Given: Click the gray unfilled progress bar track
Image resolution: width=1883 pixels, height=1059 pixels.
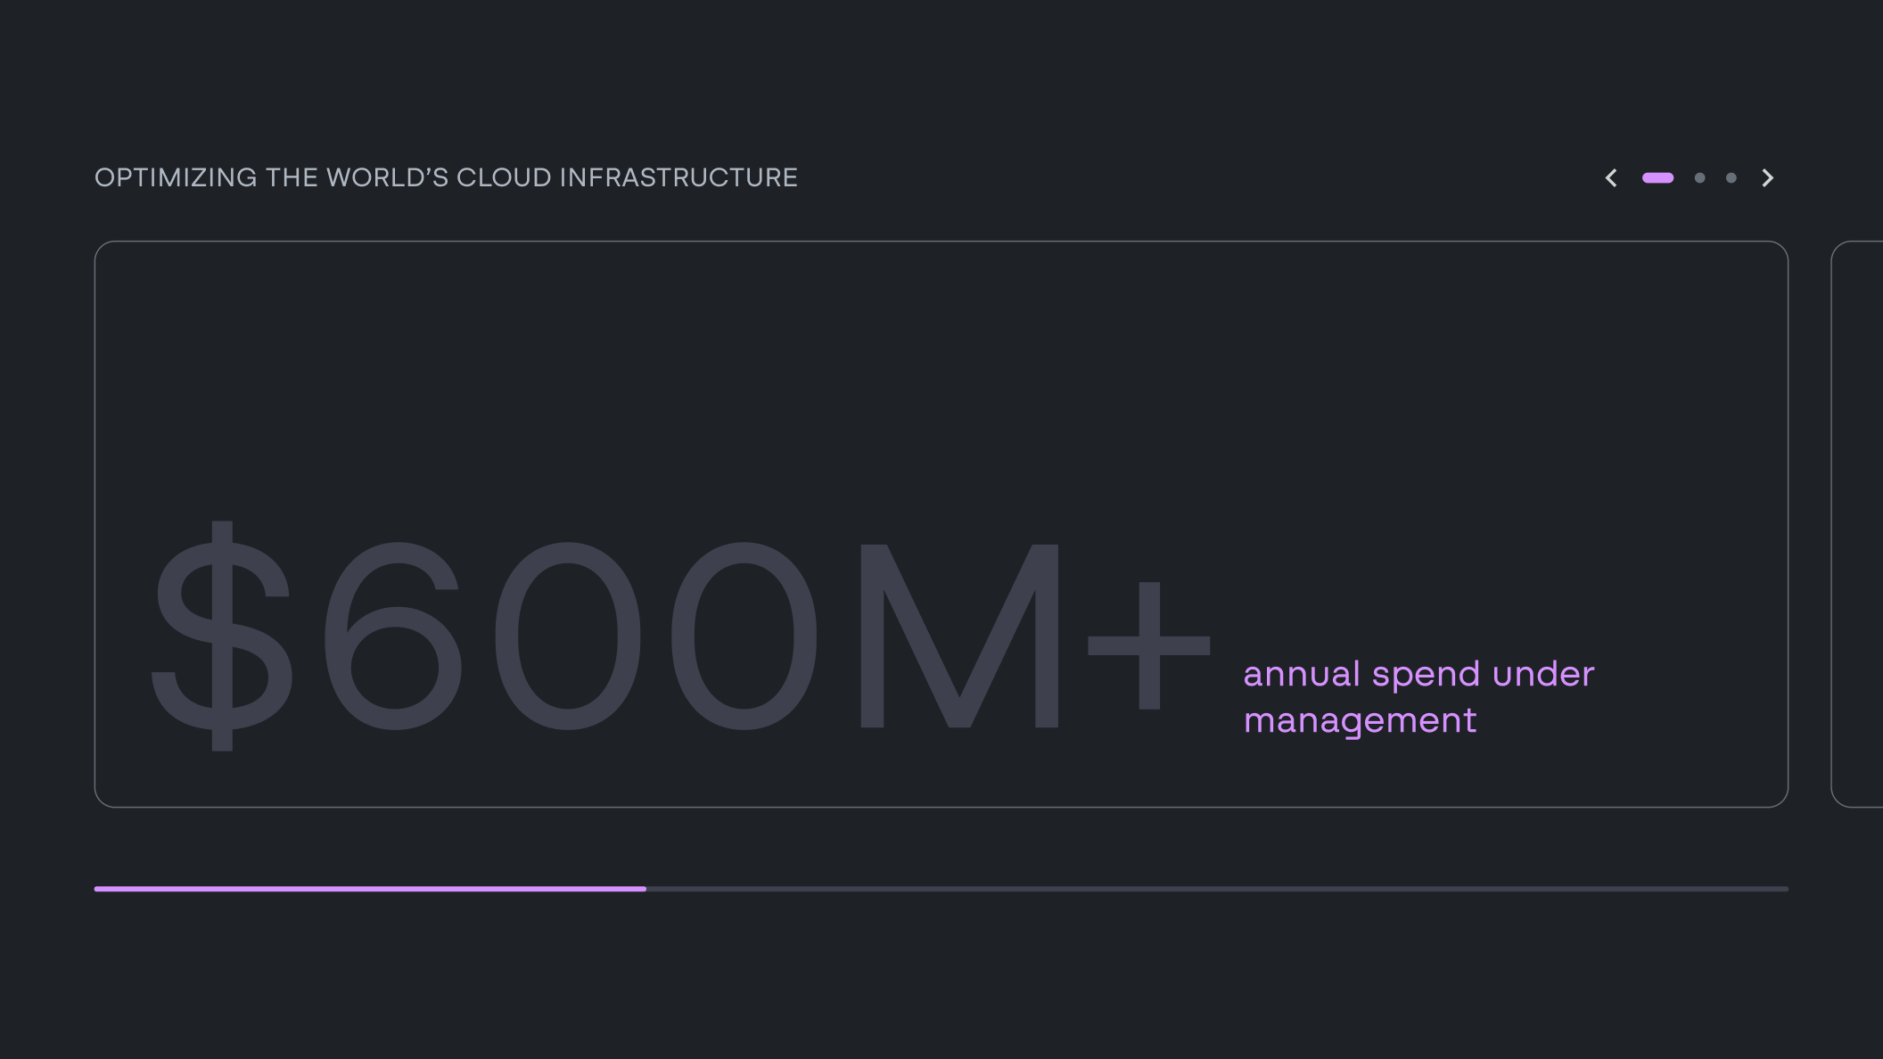Looking at the screenshot, I should 1217,889.
